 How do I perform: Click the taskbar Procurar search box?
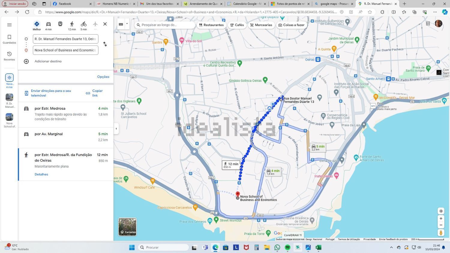coord(163,247)
